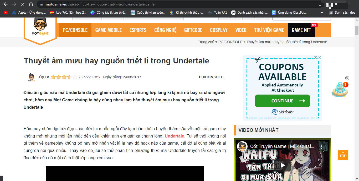
Task: Close the floating gift widget
Action: [347, 78]
